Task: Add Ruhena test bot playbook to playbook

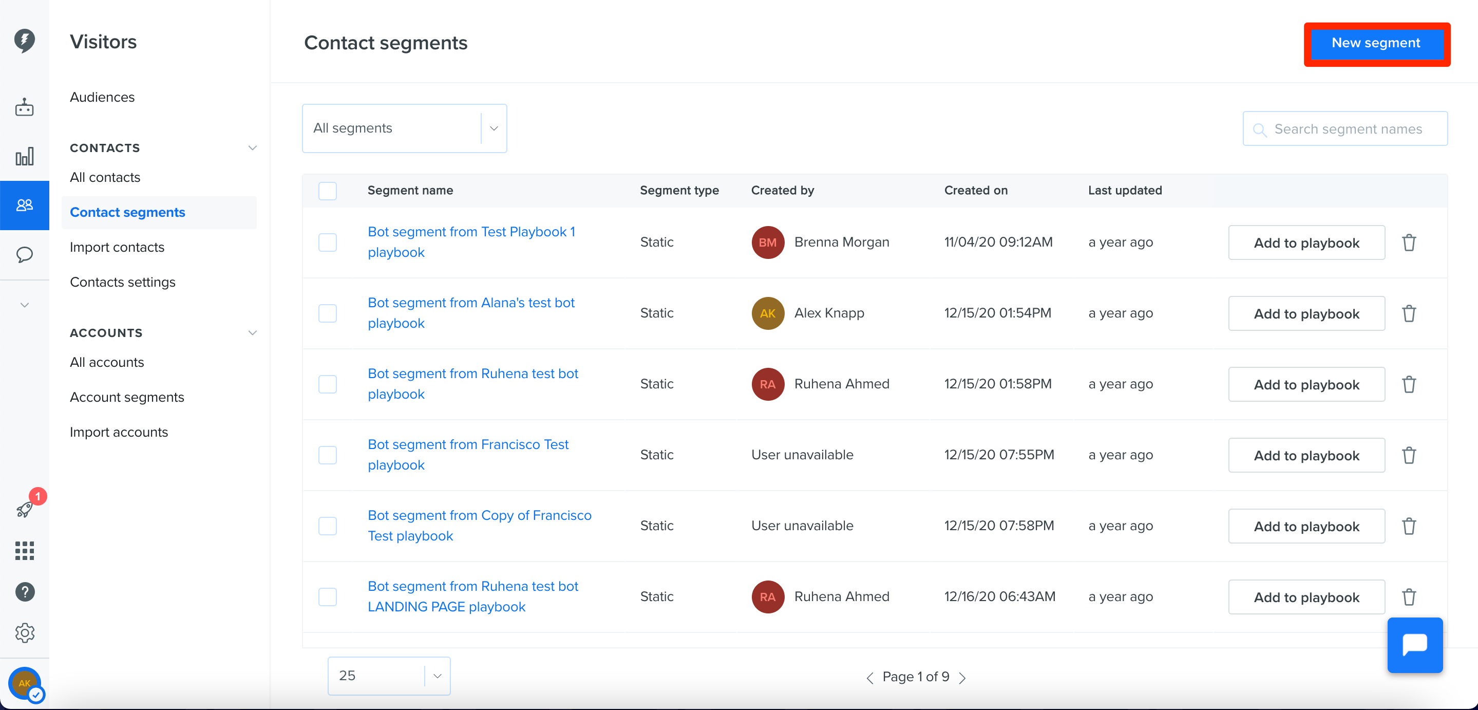Action: click(x=1306, y=385)
